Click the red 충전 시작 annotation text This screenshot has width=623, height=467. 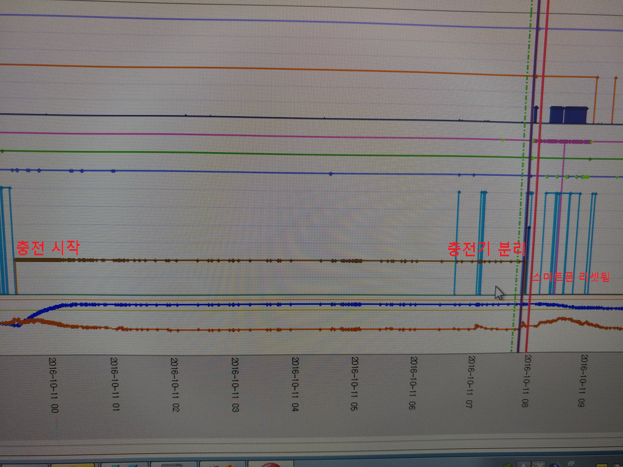click(x=48, y=247)
